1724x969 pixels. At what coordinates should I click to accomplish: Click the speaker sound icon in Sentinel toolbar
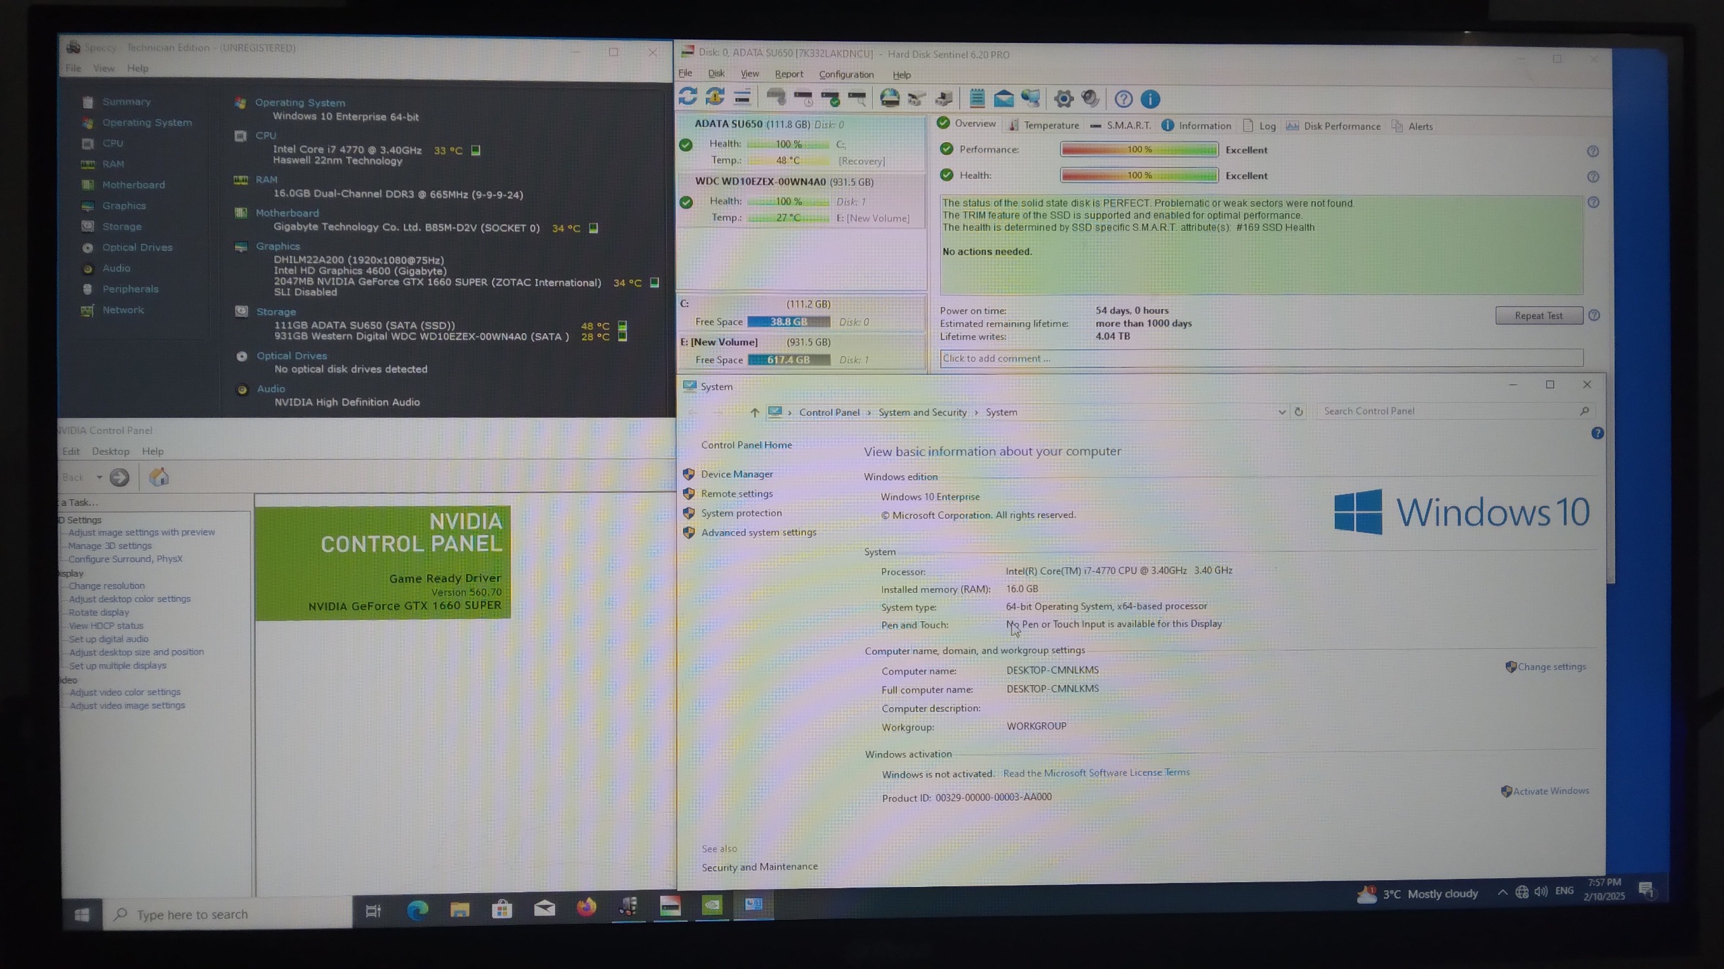click(1090, 99)
